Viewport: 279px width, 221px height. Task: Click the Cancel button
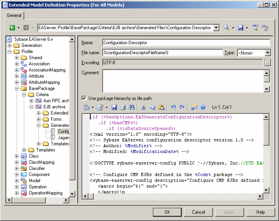click(x=198, y=212)
